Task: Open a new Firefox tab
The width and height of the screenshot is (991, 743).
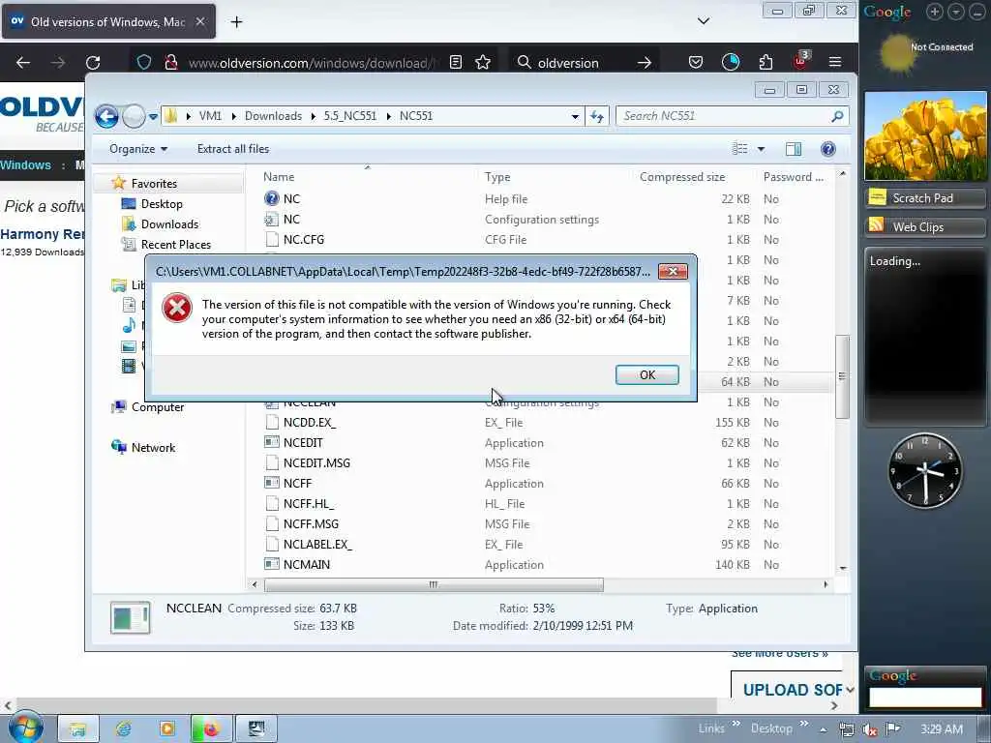Action: (x=236, y=22)
